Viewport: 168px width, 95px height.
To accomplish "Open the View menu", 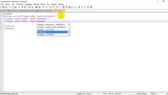I will click(x=13, y=4).
